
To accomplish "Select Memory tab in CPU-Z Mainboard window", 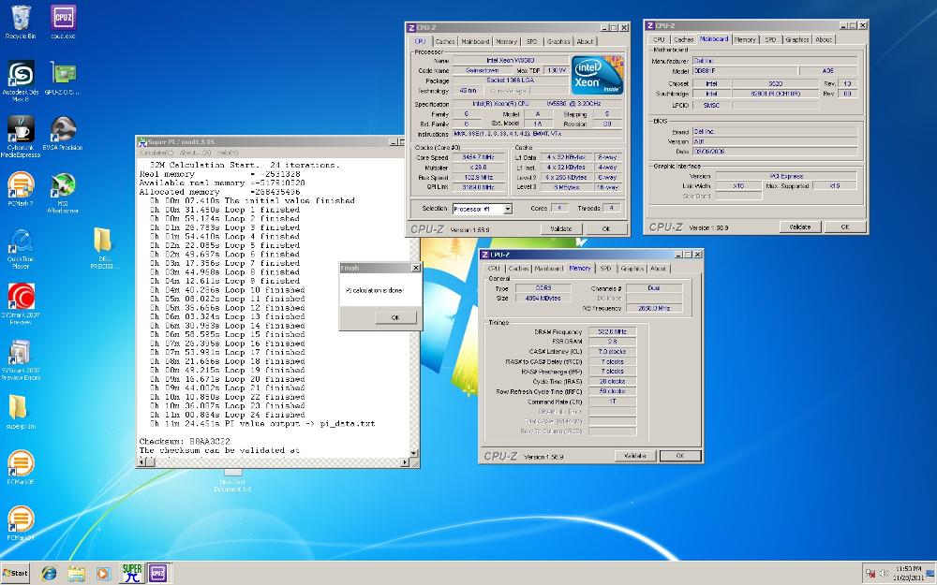I will tap(745, 39).
